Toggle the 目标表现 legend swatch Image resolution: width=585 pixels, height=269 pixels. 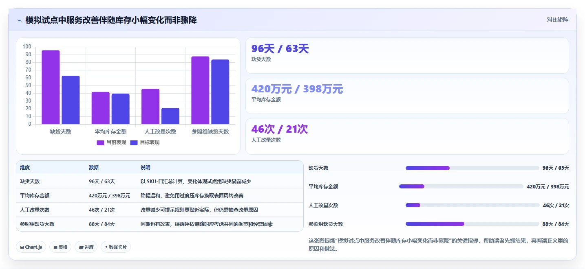[134, 142]
